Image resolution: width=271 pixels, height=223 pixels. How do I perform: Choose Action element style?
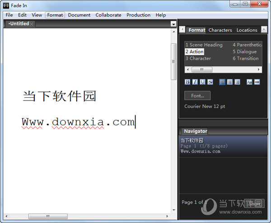[194, 51]
